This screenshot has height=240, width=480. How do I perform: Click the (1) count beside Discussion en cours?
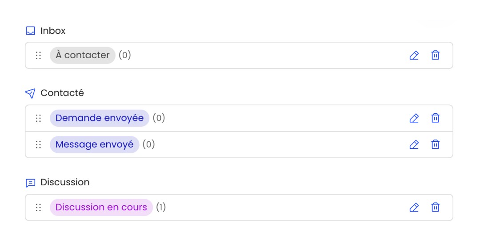coord(161,208)
